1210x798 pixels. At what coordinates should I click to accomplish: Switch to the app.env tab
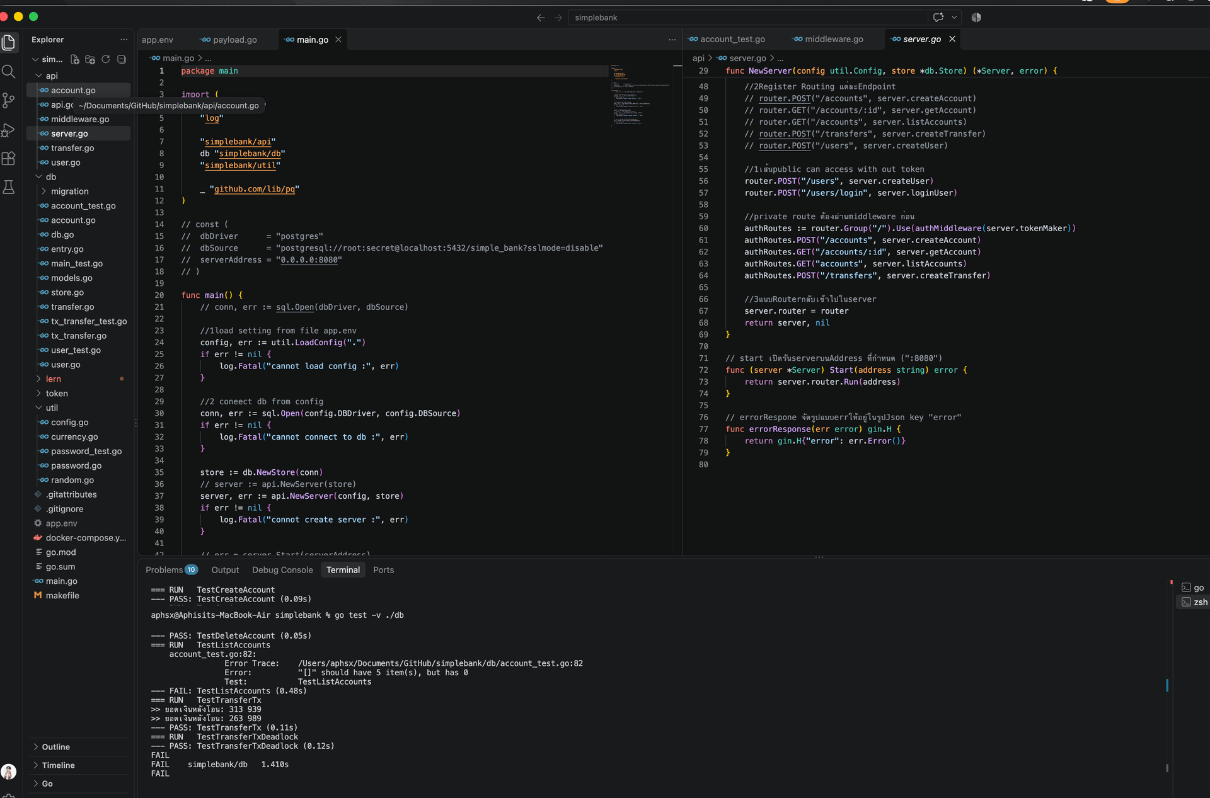(x=158, y=40)
